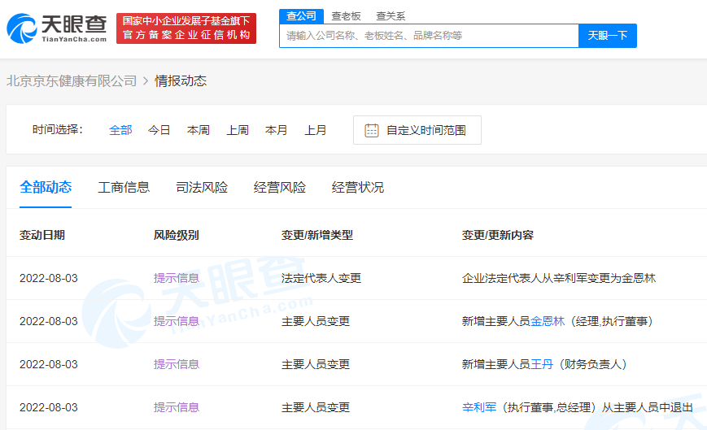
Task: Click the 风险级别 column header
Action: (177, 235)
